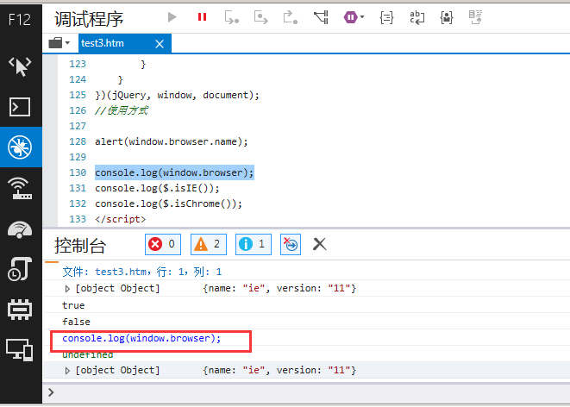Viewport: 570px width, 407px height.
Task: Expand the last [object Object] console entry
Action: pos(68,370)
